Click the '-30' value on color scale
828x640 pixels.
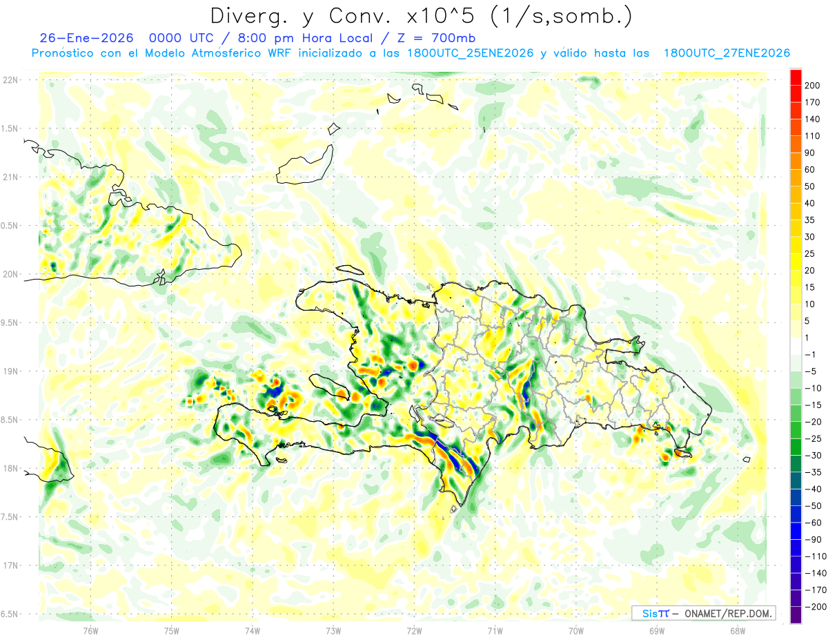pos(813,456)
